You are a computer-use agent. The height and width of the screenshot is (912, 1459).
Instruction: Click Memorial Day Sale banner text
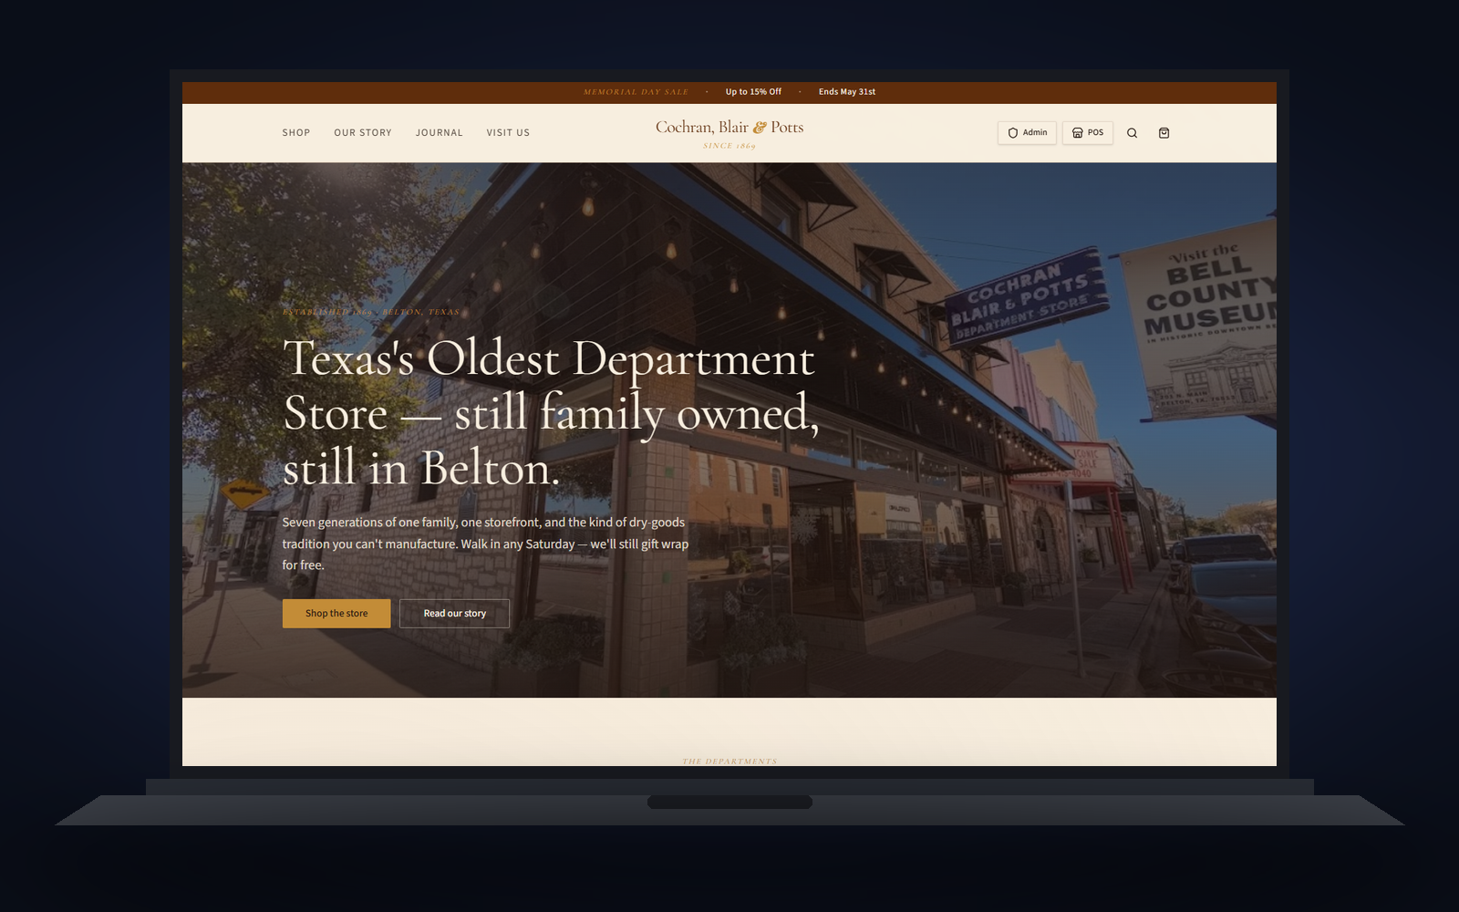click(x=636, y=92)
